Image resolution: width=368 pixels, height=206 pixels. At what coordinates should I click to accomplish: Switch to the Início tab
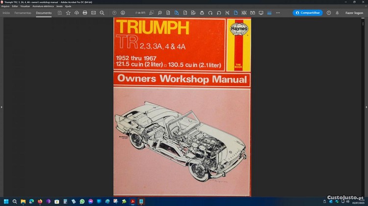[x=6, y=13]
